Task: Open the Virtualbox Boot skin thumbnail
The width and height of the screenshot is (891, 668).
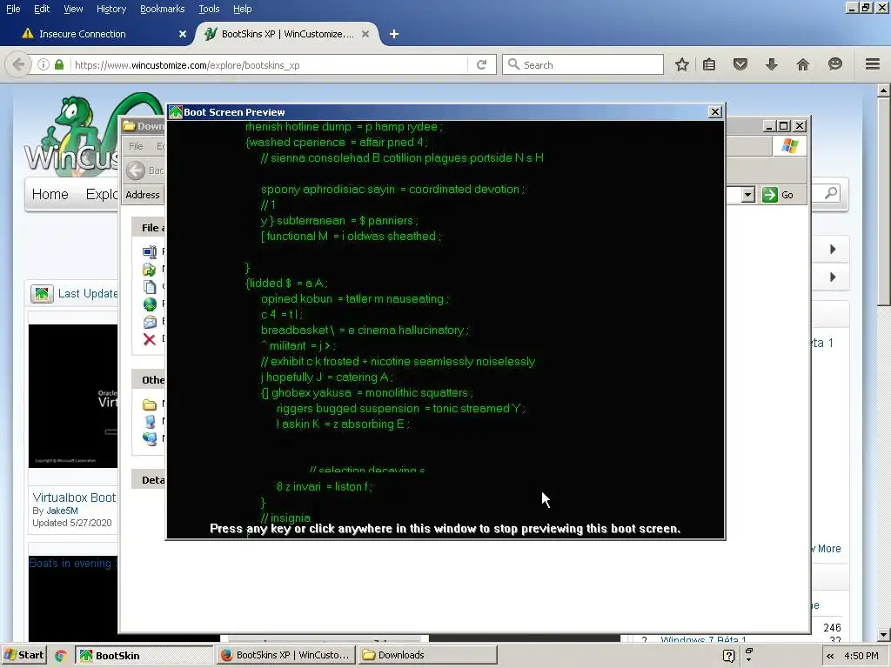Action: click(x=73, y=396)
